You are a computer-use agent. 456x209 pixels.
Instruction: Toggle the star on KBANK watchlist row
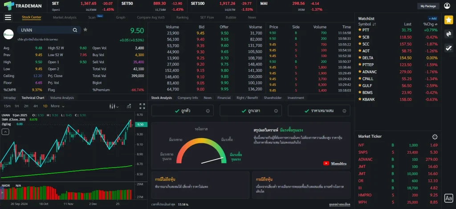point(360,99)
